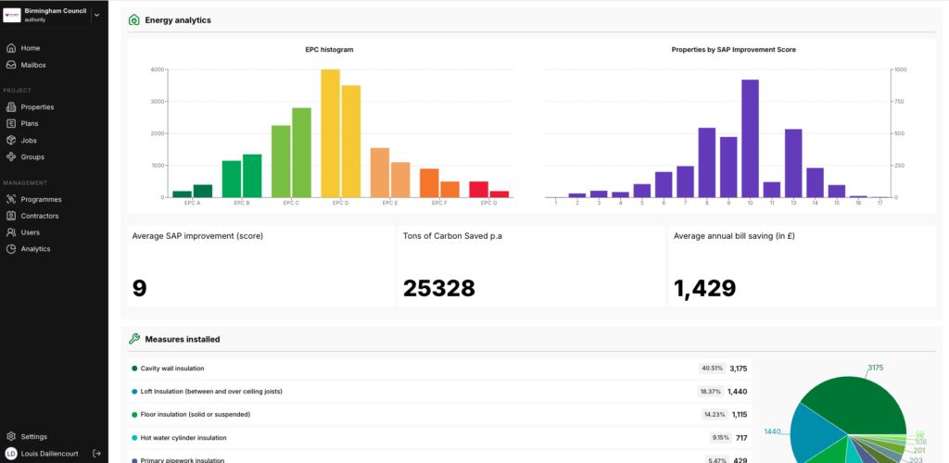
Task: Click the Programmes icon
Action: tap(11, 199)
